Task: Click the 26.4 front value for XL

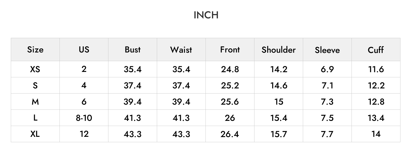Action: [x=230, y=134]
